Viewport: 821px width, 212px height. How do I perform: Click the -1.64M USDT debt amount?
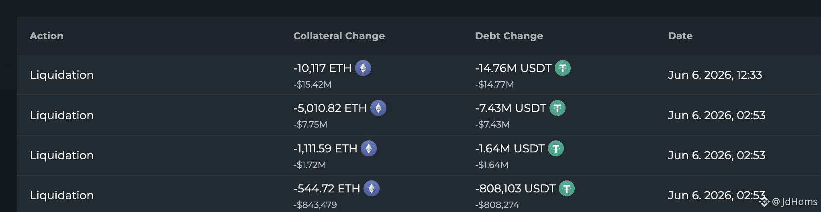510,148
